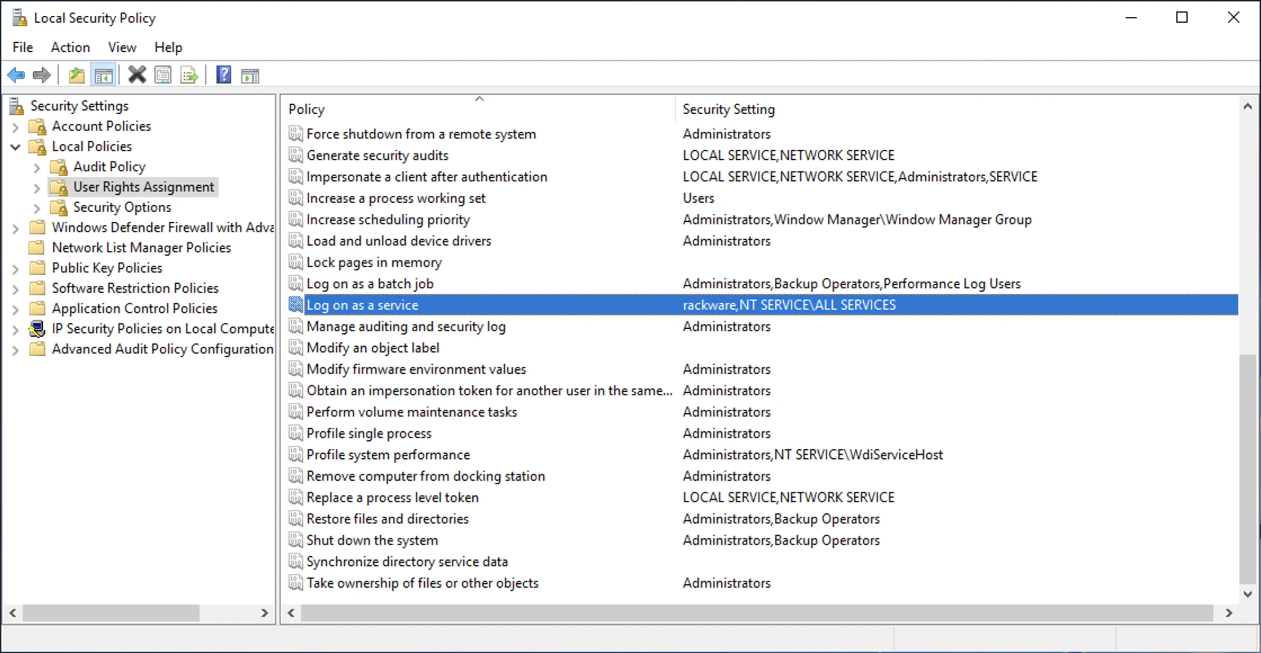
Task: Go up one level with folder icon
Action: [77, 75]
